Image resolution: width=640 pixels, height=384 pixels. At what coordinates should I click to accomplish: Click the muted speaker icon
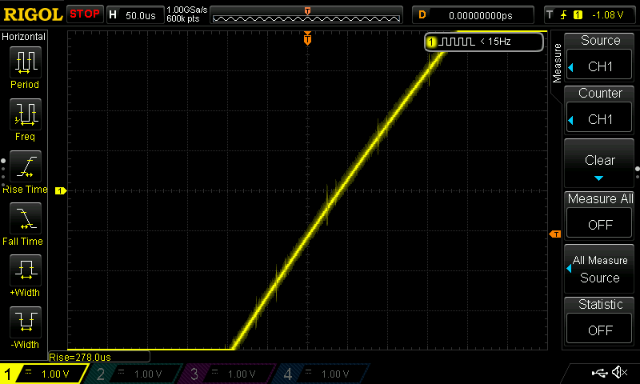point(619,373)
